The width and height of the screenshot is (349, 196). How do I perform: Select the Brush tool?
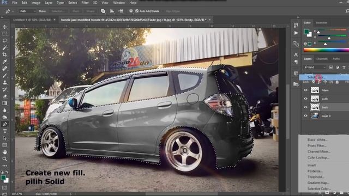tap(5, 75)
